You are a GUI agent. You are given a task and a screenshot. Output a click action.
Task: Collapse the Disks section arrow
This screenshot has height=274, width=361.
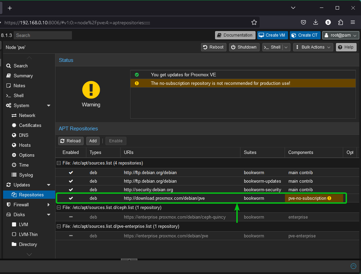coord(49,214)
